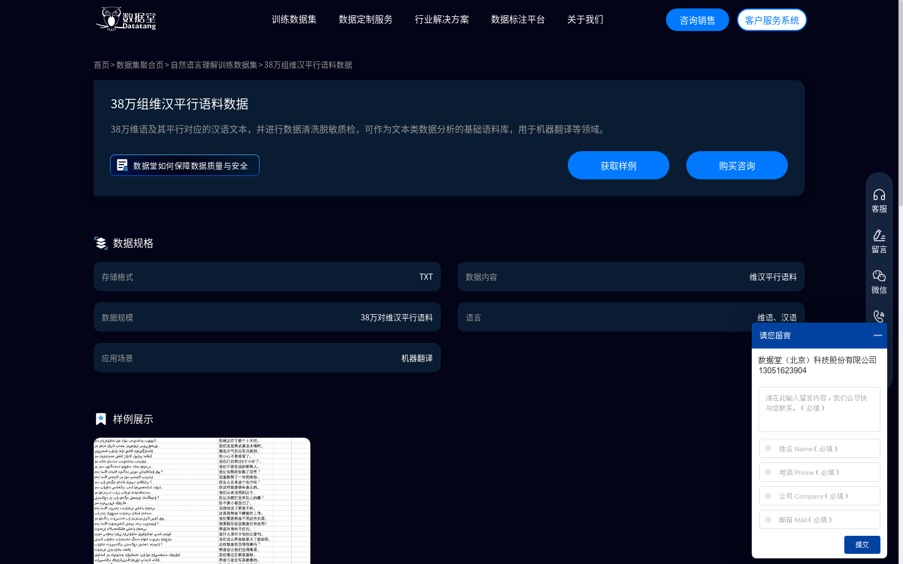The width and height of the screenshot is (903, 564).
Task: Open 数据堂如何保障数据质量与安全 link
Action: tap(185, 165)
